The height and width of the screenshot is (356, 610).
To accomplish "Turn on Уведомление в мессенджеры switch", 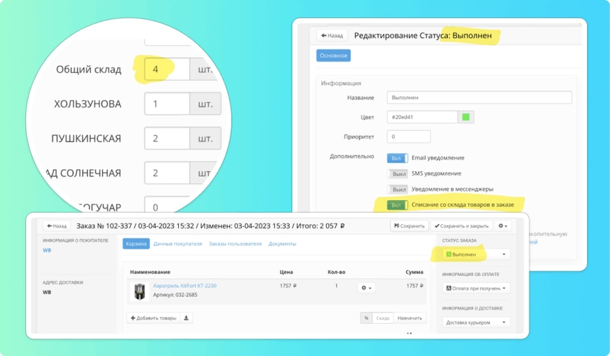I will pos(397,189).
